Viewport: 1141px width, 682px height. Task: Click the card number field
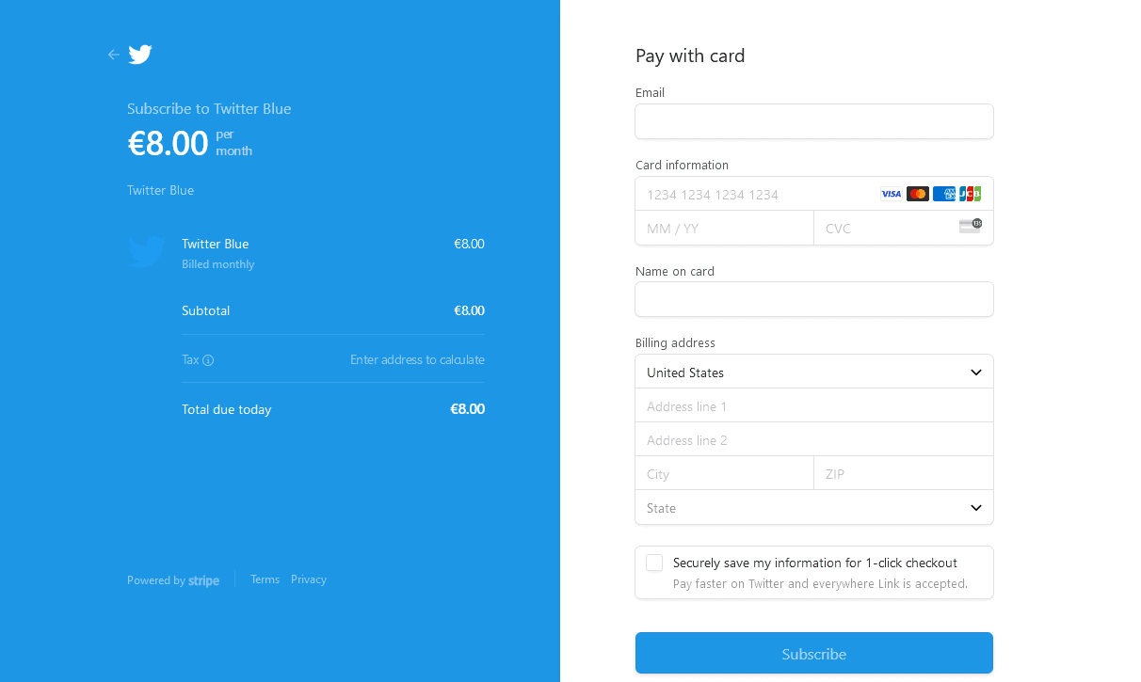pyautogui.click(x=753, y=195)
